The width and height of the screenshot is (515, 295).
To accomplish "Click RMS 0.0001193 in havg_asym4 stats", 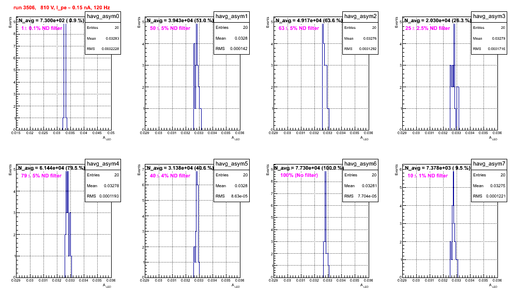I will (x=103, y=196).
